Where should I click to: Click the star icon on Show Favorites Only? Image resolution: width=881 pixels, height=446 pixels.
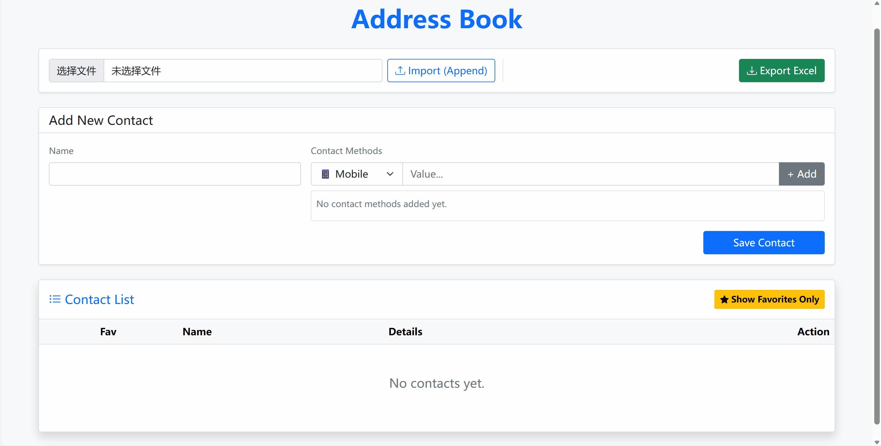coord(724,299)
